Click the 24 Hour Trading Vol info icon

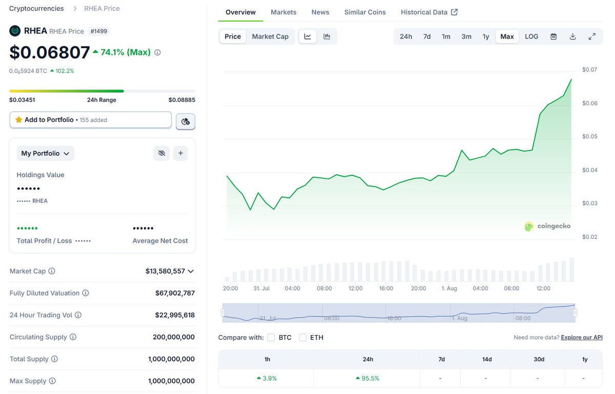click(x=78, y=315)
